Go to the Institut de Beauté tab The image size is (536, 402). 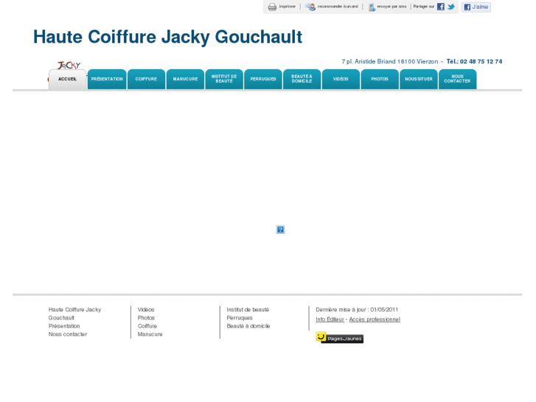click(224, 79)
